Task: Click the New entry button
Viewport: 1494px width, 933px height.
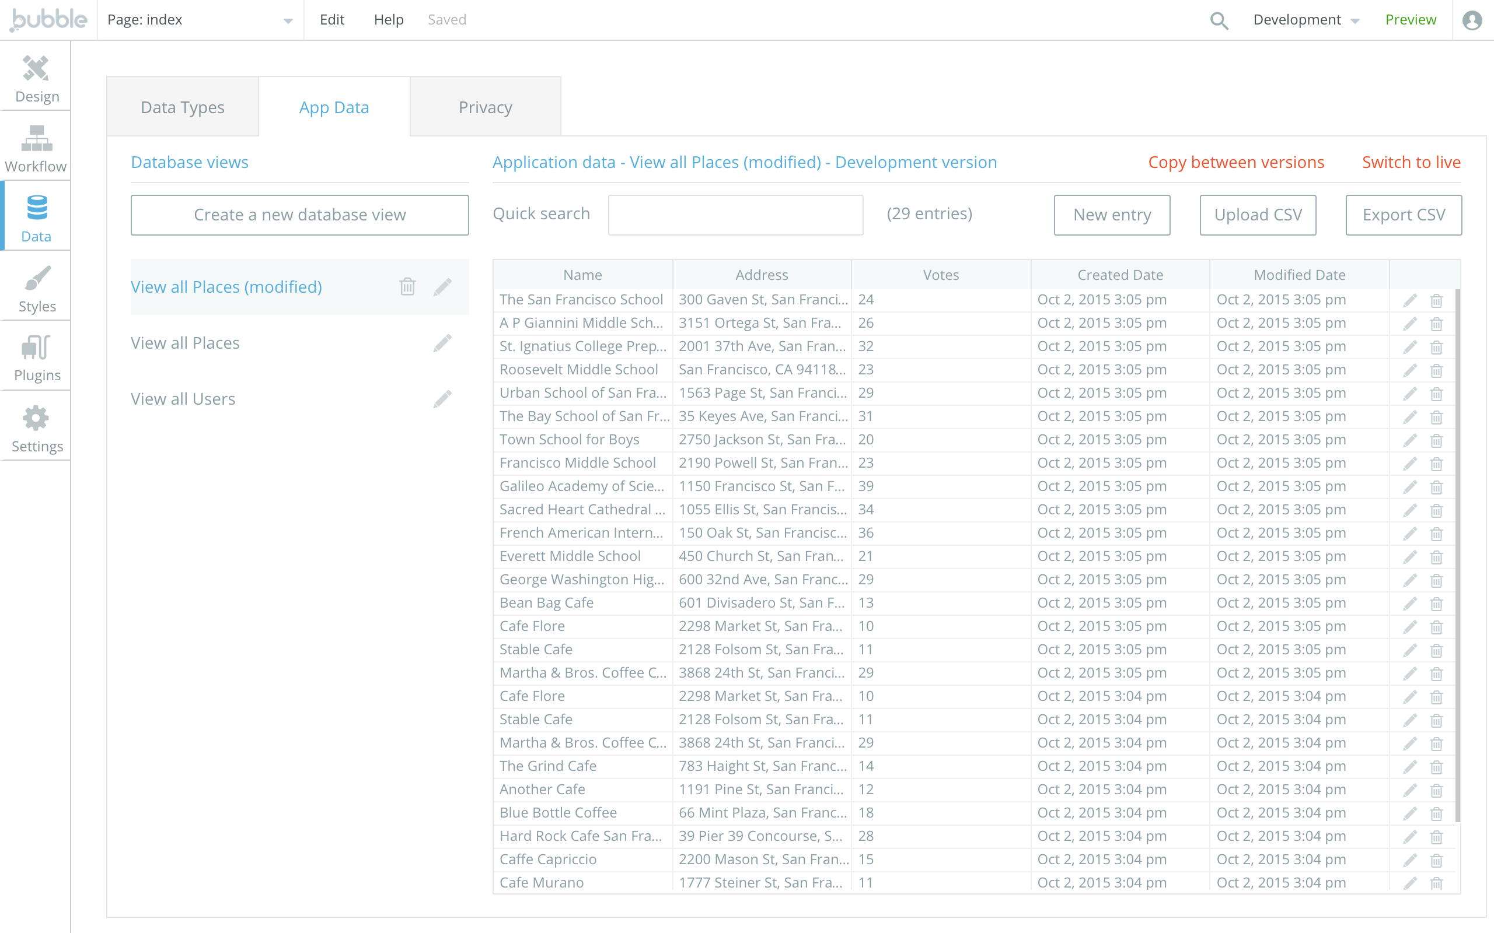Action: pos(1111,215)
